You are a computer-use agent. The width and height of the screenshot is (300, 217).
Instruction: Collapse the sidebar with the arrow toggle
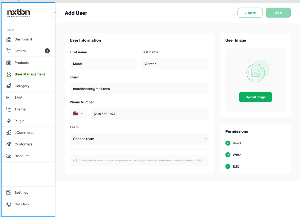pyautogui.click(x=54, y=13)
